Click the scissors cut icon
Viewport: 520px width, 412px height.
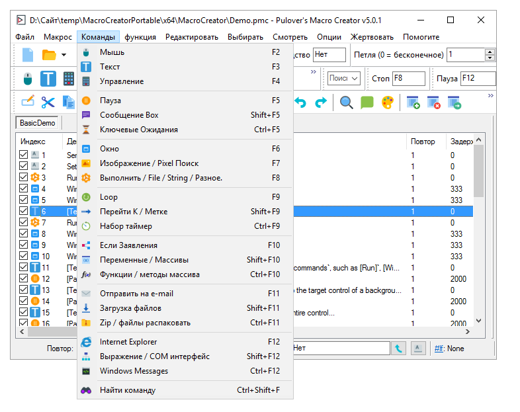[48, 102]
